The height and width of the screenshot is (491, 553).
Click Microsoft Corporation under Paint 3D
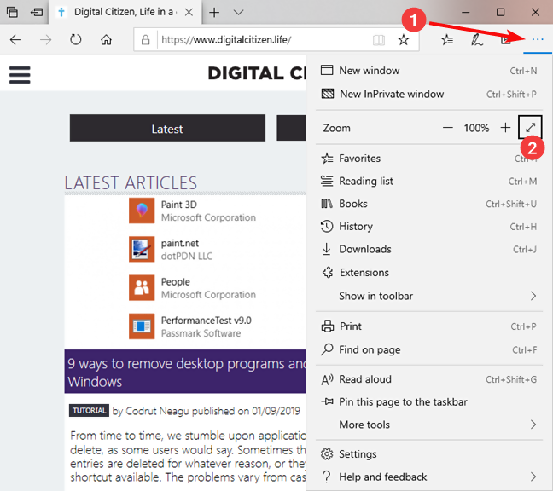[208, 217]
